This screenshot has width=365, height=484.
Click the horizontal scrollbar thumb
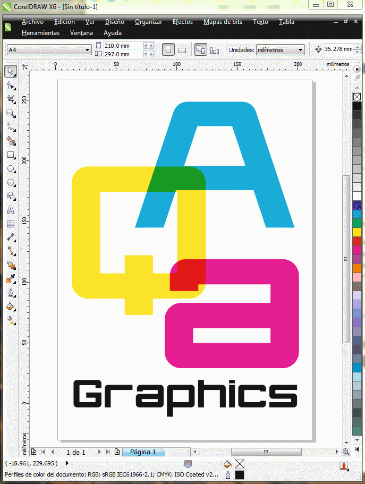pyautogui.click(x=266, y=452)
